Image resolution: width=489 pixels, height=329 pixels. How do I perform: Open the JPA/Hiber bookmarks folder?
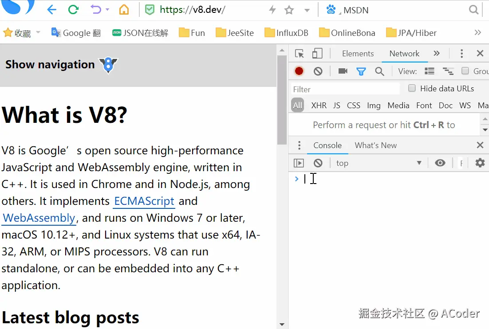point(411,33)
